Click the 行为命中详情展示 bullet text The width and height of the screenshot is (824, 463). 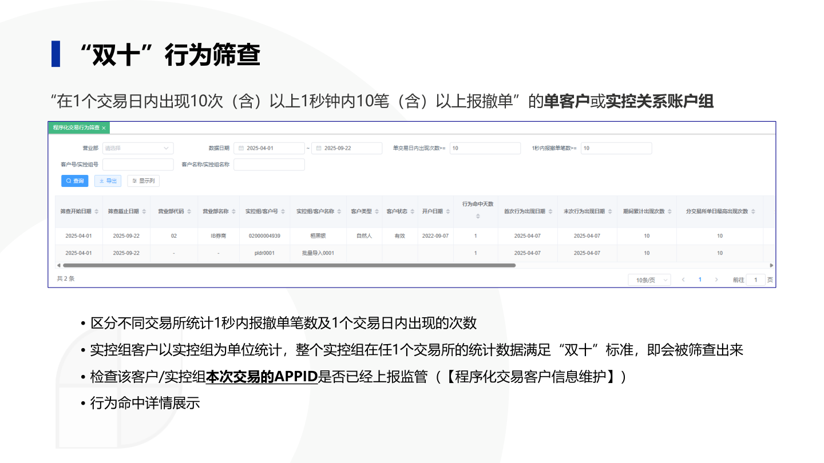tap(145, 402)
